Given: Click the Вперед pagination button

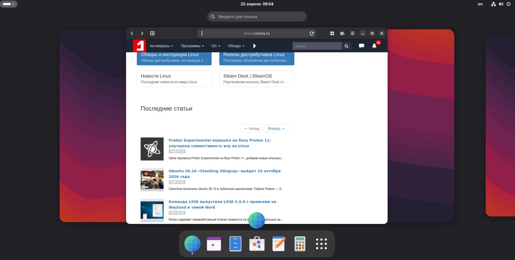Looking at the screenshot, I should (x=276, y=128).
